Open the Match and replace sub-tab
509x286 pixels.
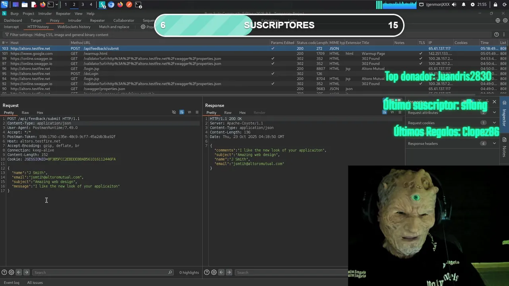pos(114,27)
